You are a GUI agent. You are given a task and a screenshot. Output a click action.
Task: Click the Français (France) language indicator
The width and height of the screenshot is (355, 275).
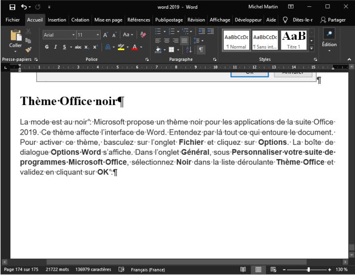[x=148, y=270]
